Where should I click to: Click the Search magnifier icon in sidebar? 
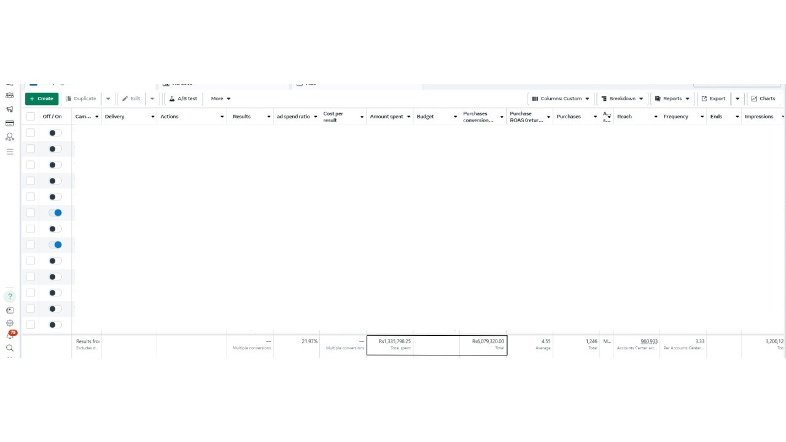[10, 348]
